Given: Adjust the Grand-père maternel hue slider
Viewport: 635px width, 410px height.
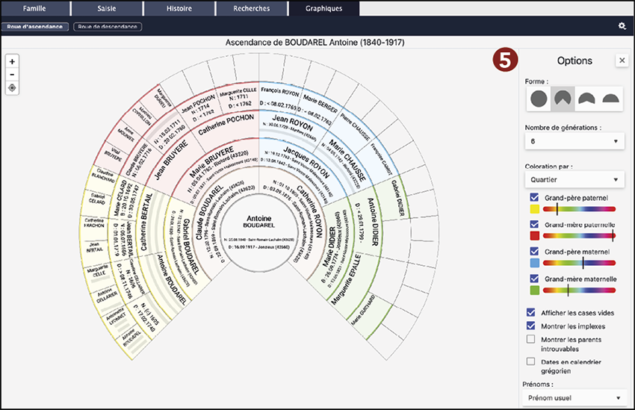Looking at the screenshot, I should click(x=579, y=263).
